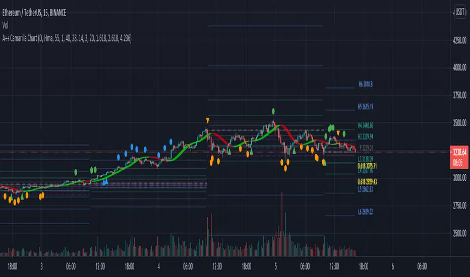Select the H4 3440.86 level label
Image resolution: width=470 pixels, height=277 pixels.
pos(366,125)
